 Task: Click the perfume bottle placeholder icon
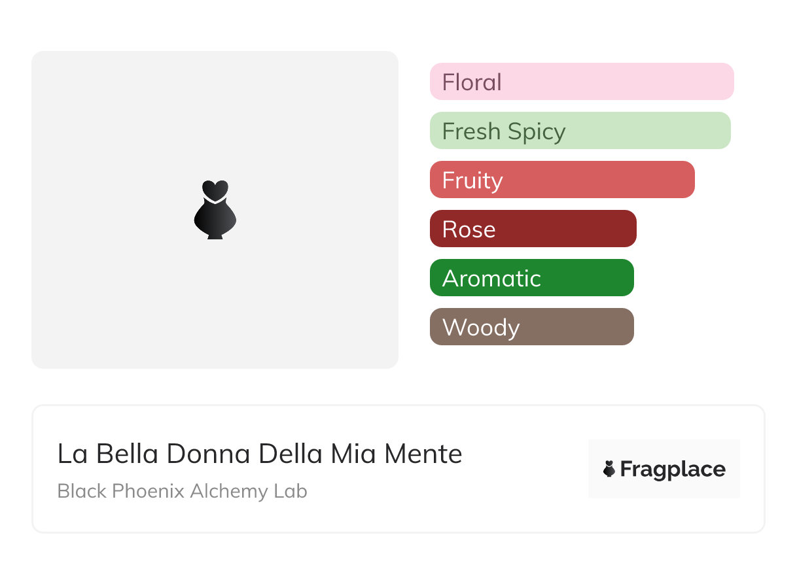pos(215,209)
